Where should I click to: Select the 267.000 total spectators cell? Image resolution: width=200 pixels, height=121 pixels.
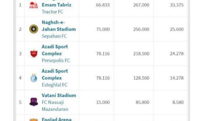(141, 5)
